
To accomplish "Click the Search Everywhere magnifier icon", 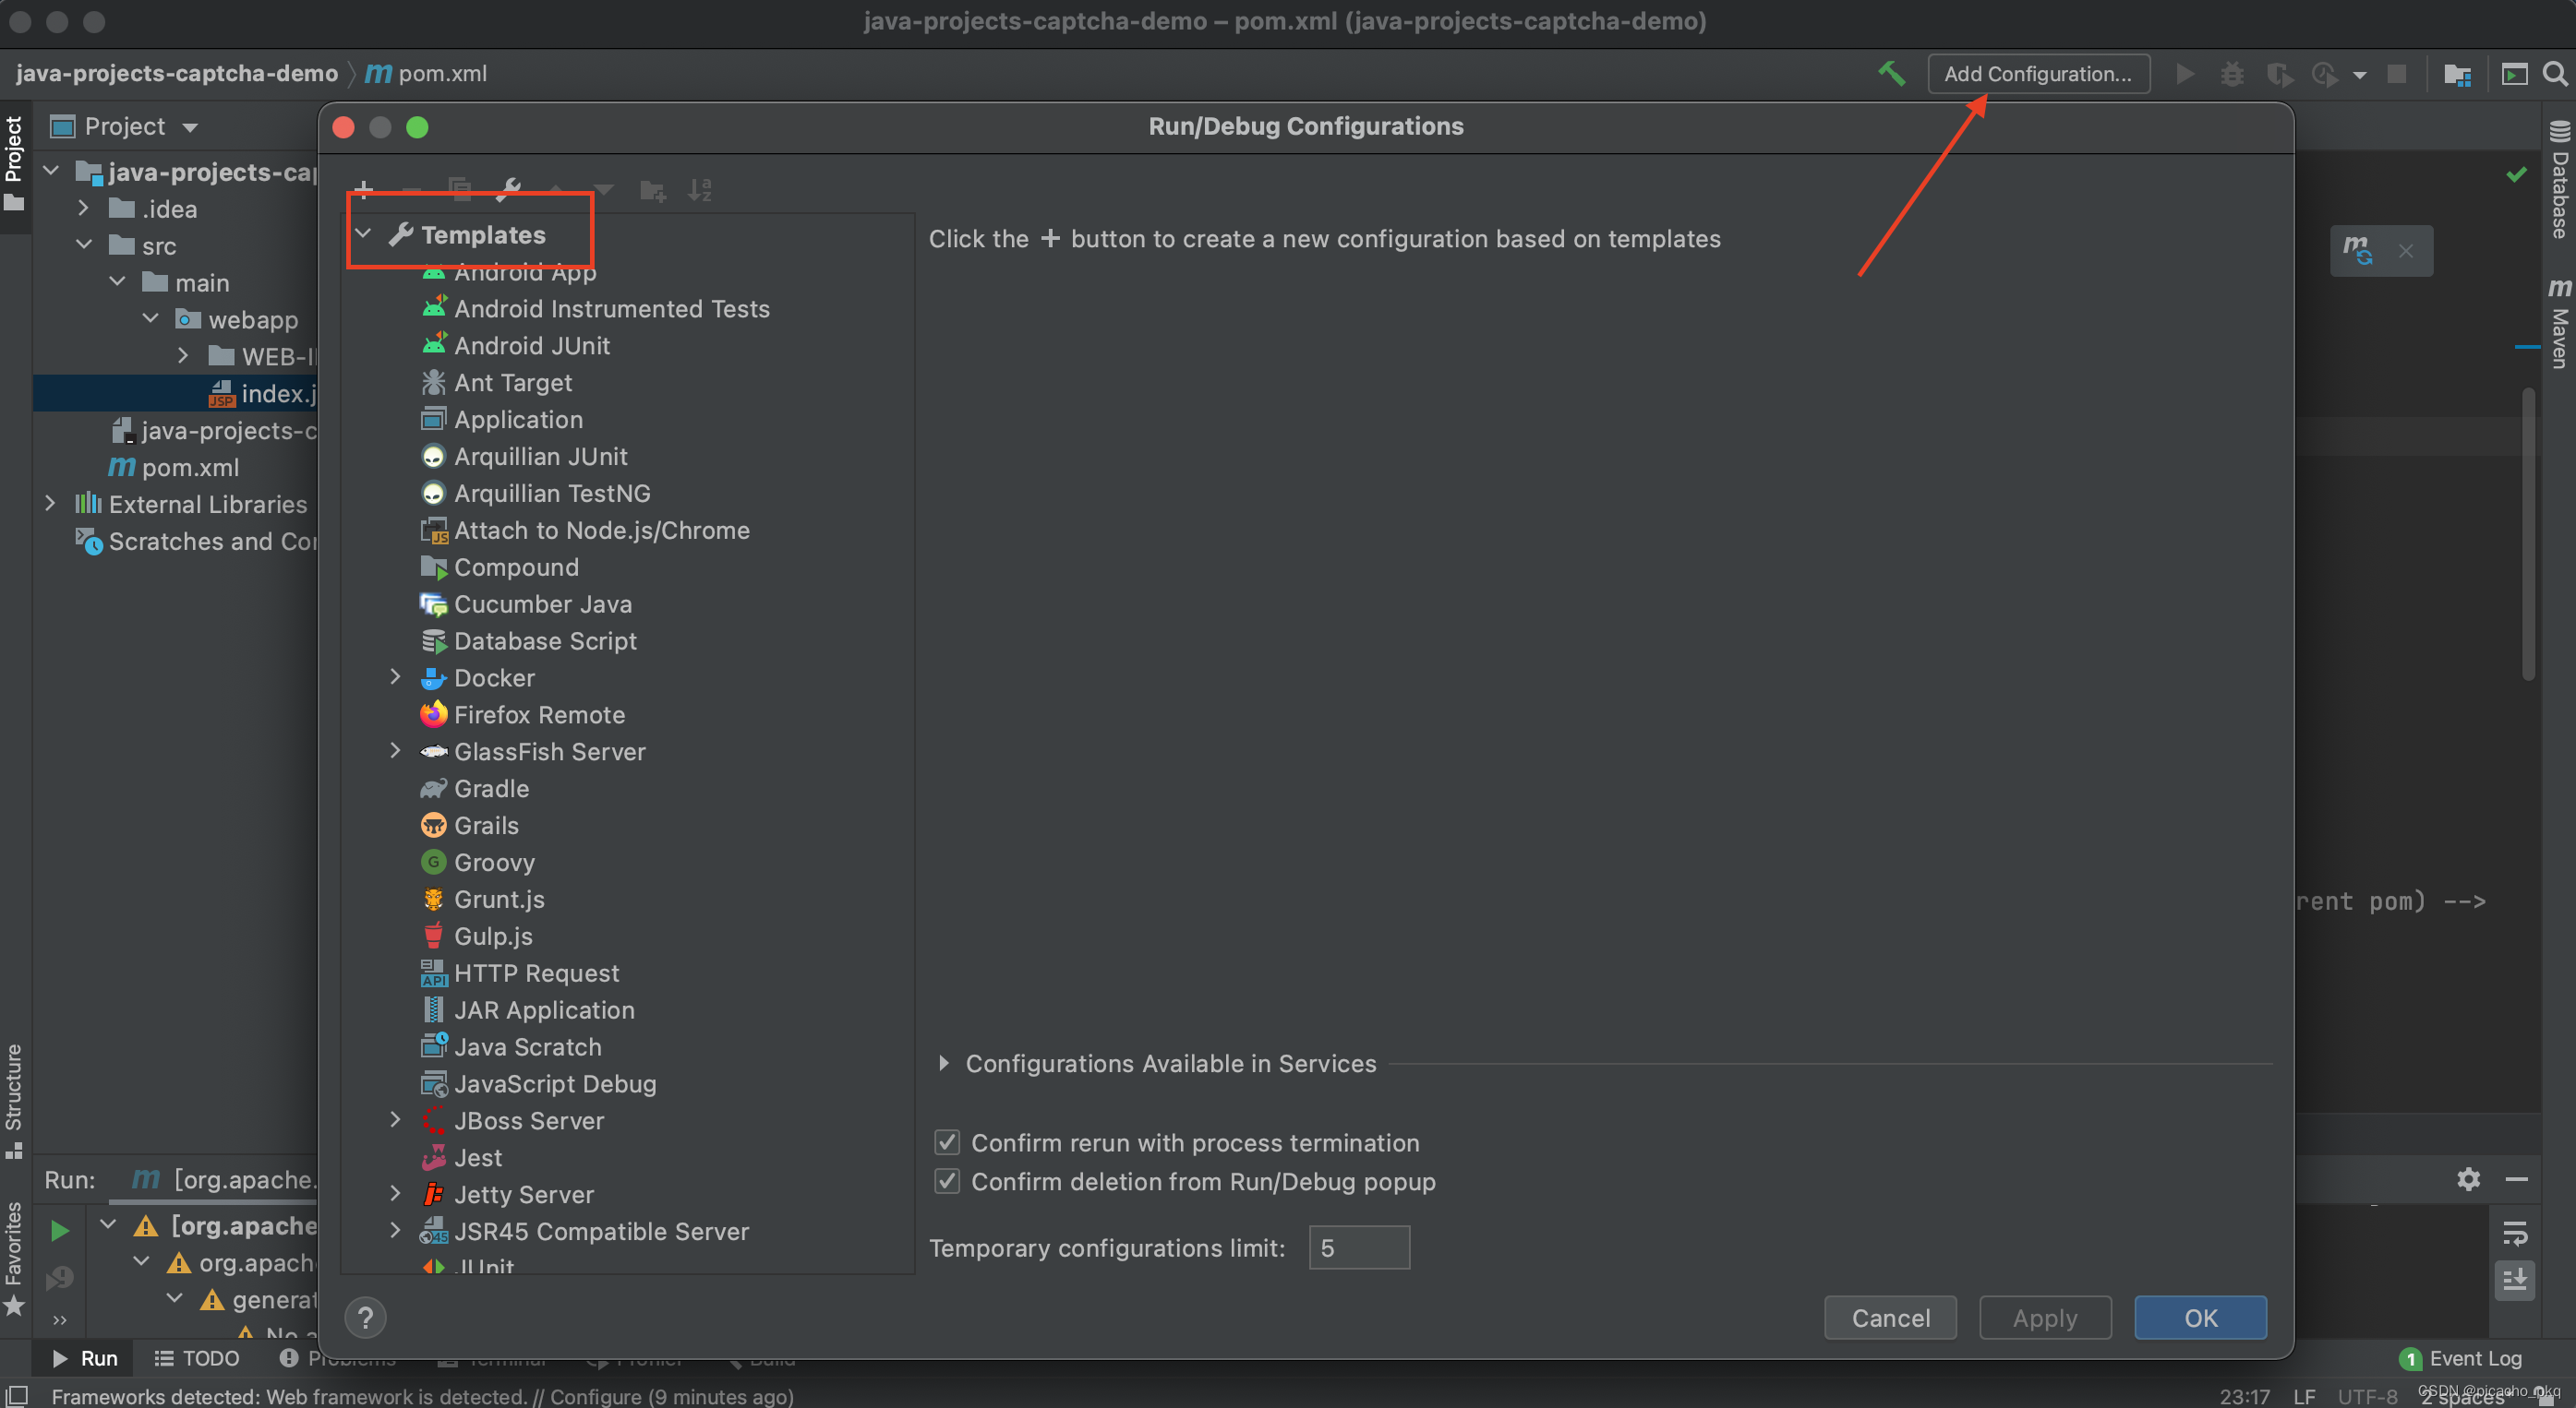I will 2555,74.
